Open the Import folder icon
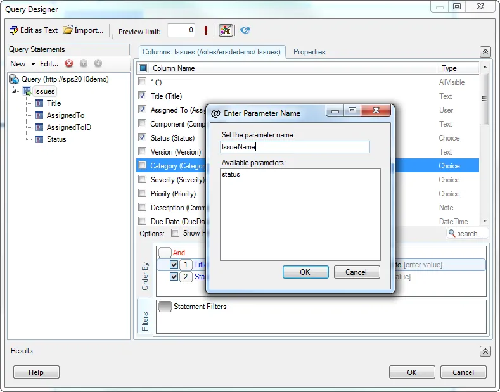The height and width of the screenshot is (392, 500). (x=68, y=30)
